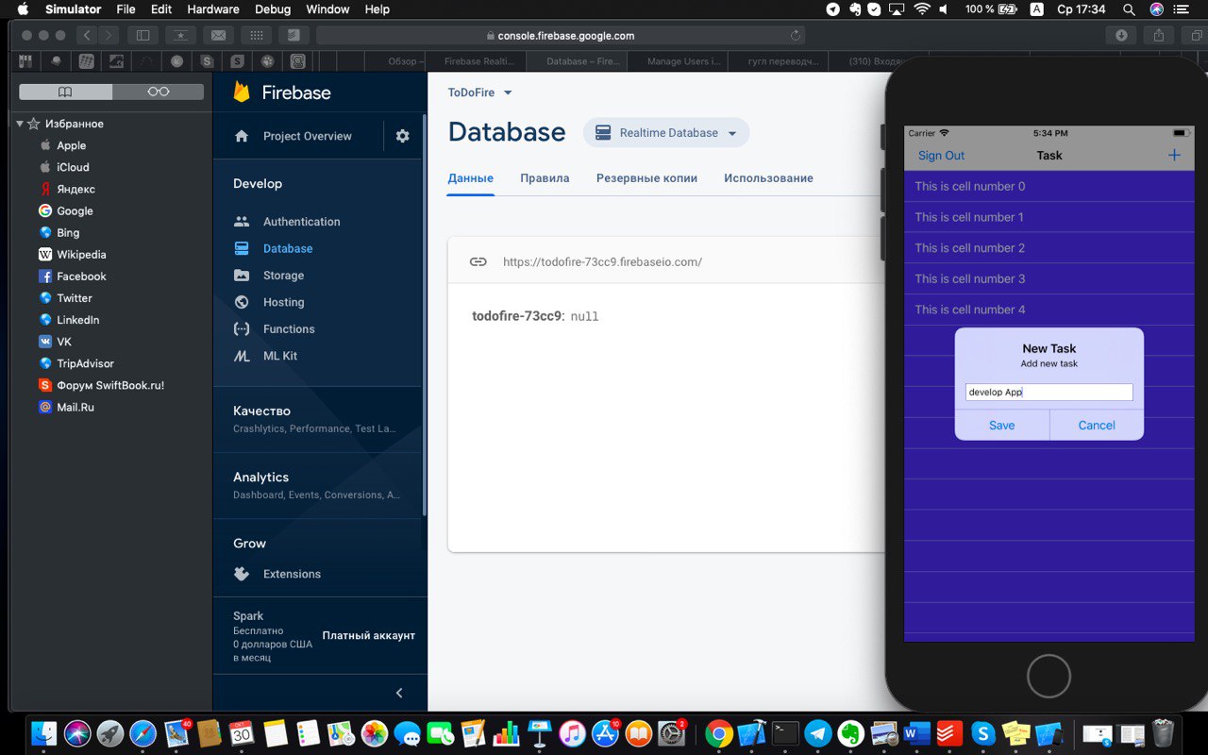Click the Safari mail toolbar button
The width and height of the screenshot is (1208, 755).
click(218, 36)
